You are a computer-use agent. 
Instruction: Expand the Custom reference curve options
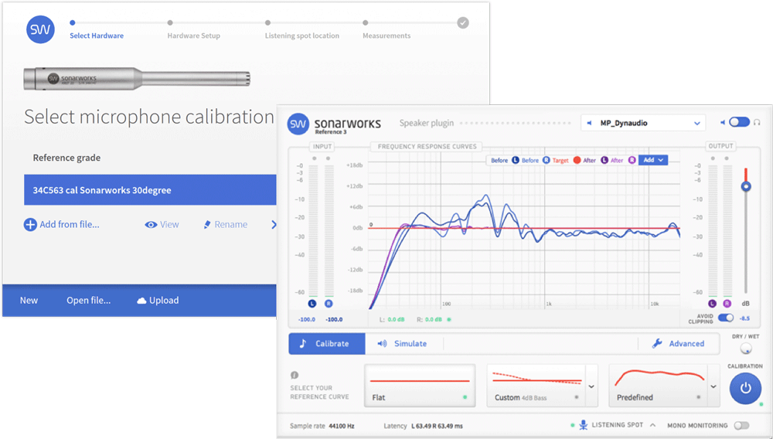click(x=591, y=386)
